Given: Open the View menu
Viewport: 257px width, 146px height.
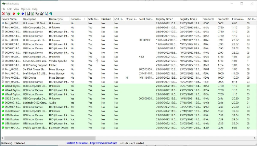Looking at the screenshot, I should click(16, 9).
